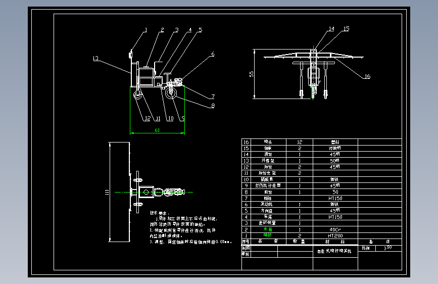This screenshot has height=284, width=438.
Task: Click callout number 13 left of side view
Action: click(95, 58)
